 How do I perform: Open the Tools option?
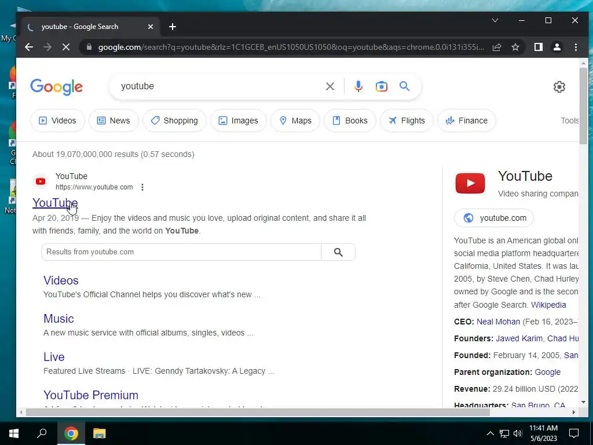click(570, 121)
